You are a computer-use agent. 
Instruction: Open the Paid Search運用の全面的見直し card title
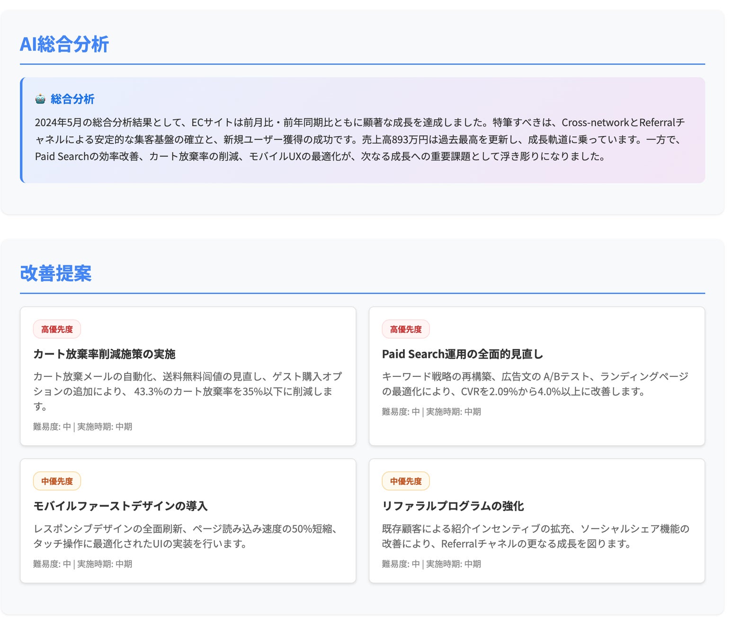[462, 354]
